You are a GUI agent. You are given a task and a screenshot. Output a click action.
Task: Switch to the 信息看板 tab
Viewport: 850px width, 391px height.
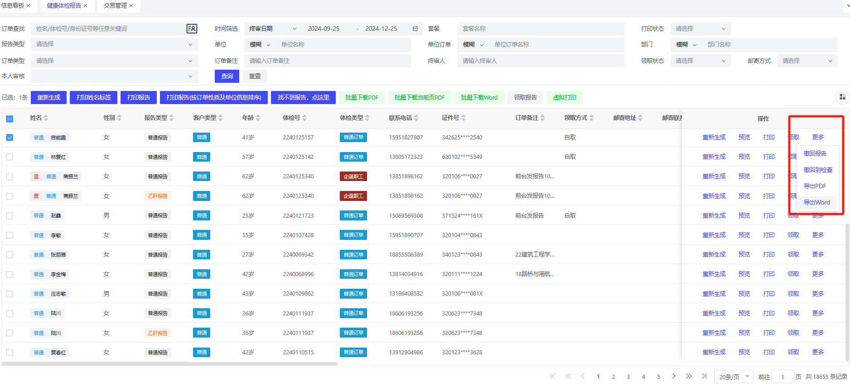click(13, 5)
